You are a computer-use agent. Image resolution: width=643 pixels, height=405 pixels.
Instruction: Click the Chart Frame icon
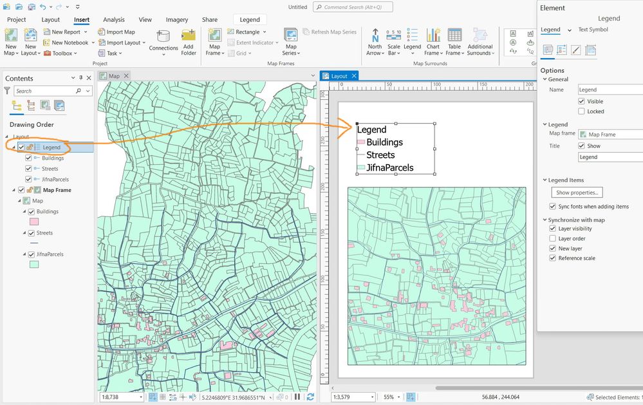[x=433, y=41]
